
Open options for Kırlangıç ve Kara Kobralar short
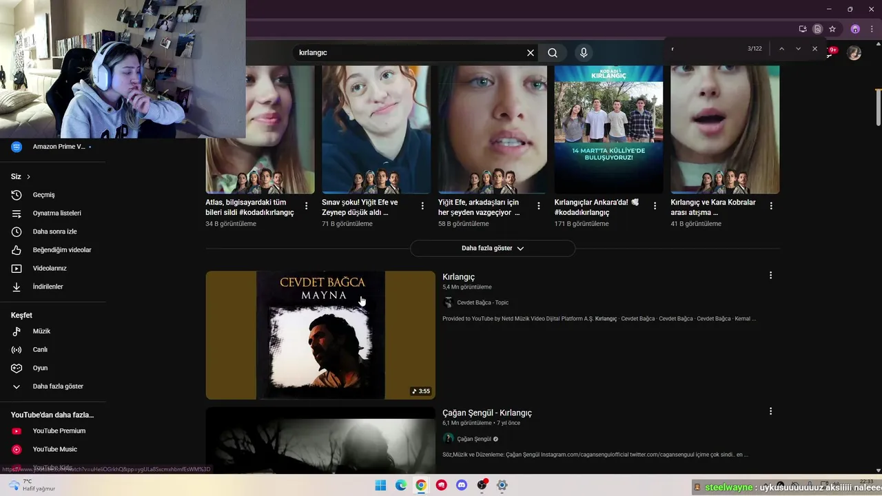pos(771,206)
